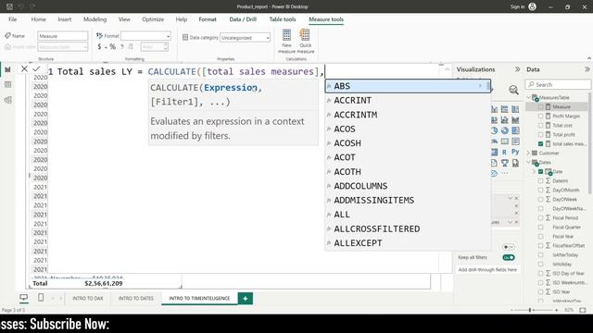Collapse the formula bar with up chevron

pyautogui.click(x=448, y=69)
